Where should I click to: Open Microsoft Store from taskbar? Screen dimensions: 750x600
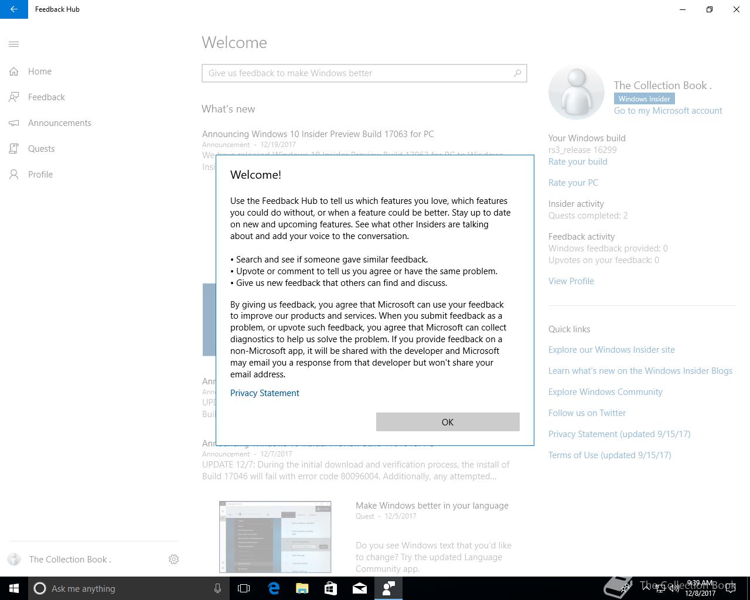pyautogui.click(x=331, y=588)
